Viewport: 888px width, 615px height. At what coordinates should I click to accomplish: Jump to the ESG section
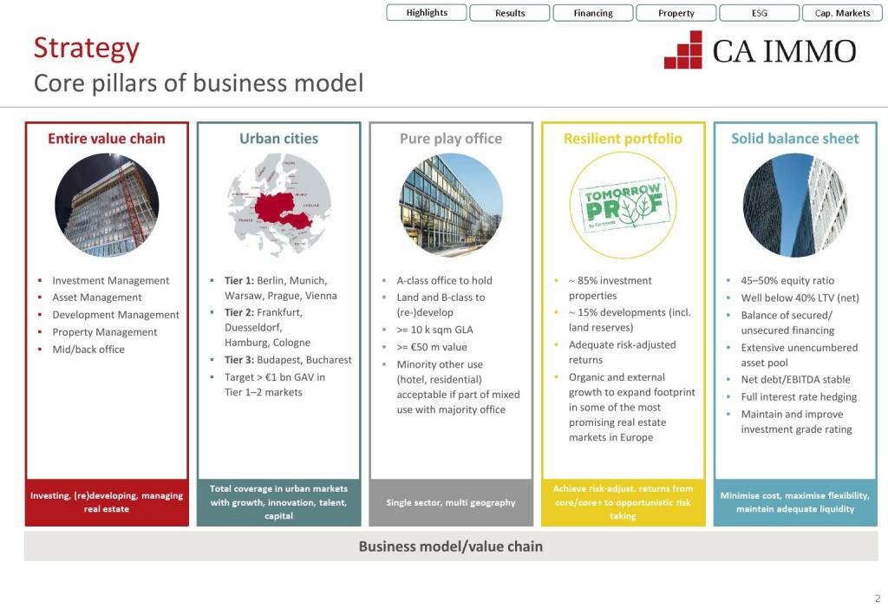(760, 13)
